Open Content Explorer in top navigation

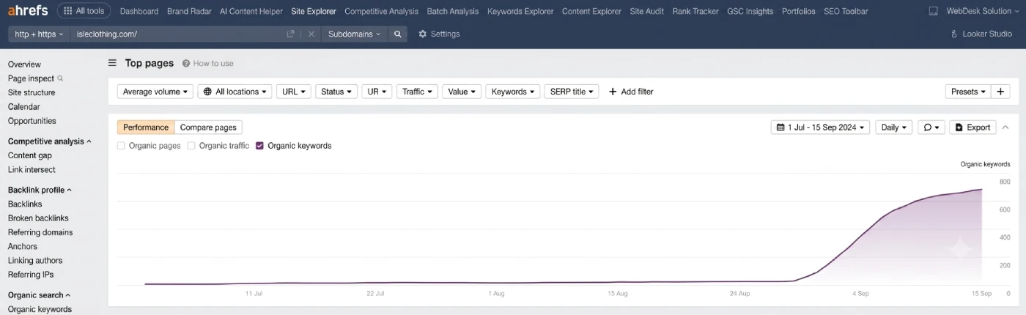pyautogui.click(x=591, y=11)
